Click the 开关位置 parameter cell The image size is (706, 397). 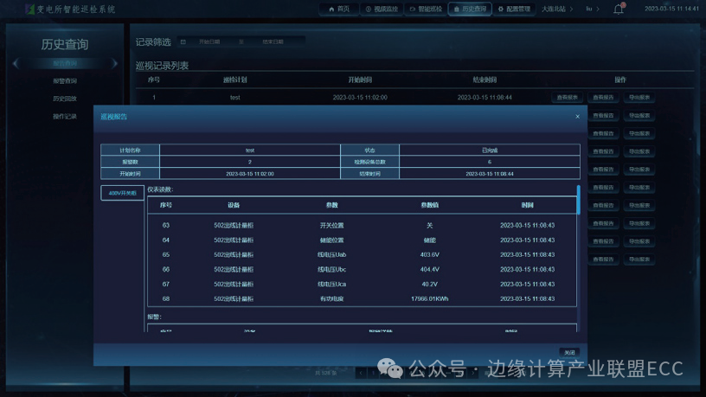pyautogui.click(x=332, y=226)
